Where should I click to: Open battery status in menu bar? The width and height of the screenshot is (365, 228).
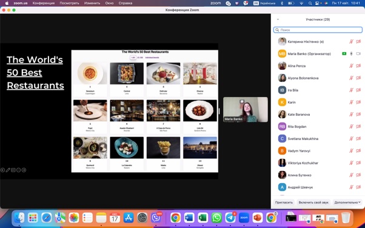(x=291, y=3)
